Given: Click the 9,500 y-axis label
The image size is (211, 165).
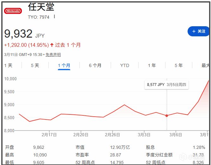Looking at the screenshot, I should (9, 92).
